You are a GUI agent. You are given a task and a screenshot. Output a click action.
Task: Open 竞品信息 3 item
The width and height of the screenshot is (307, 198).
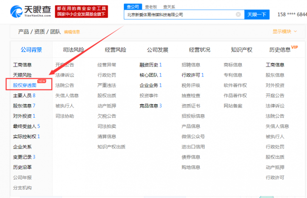point(151,106)
